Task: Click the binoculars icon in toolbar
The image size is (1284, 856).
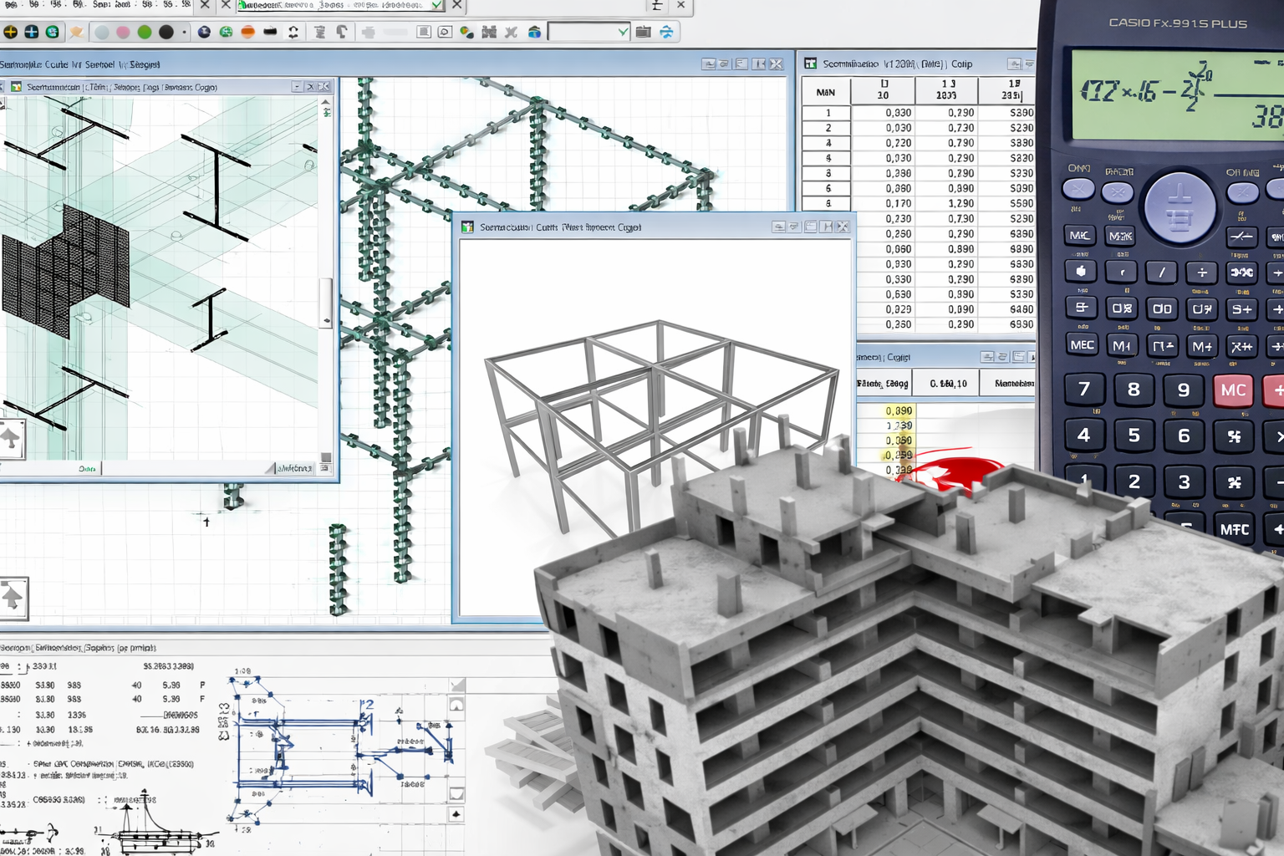Action: 489,32
